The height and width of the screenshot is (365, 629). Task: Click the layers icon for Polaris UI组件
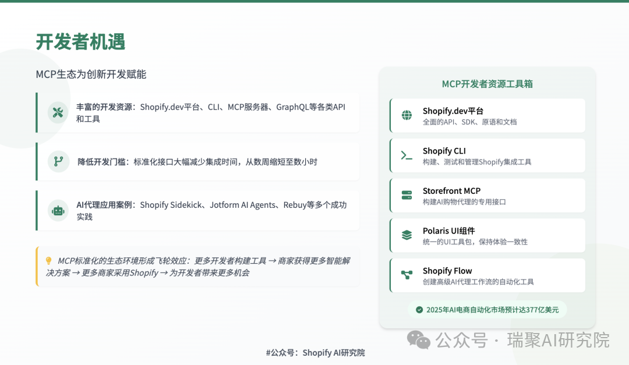click(407, 235)
